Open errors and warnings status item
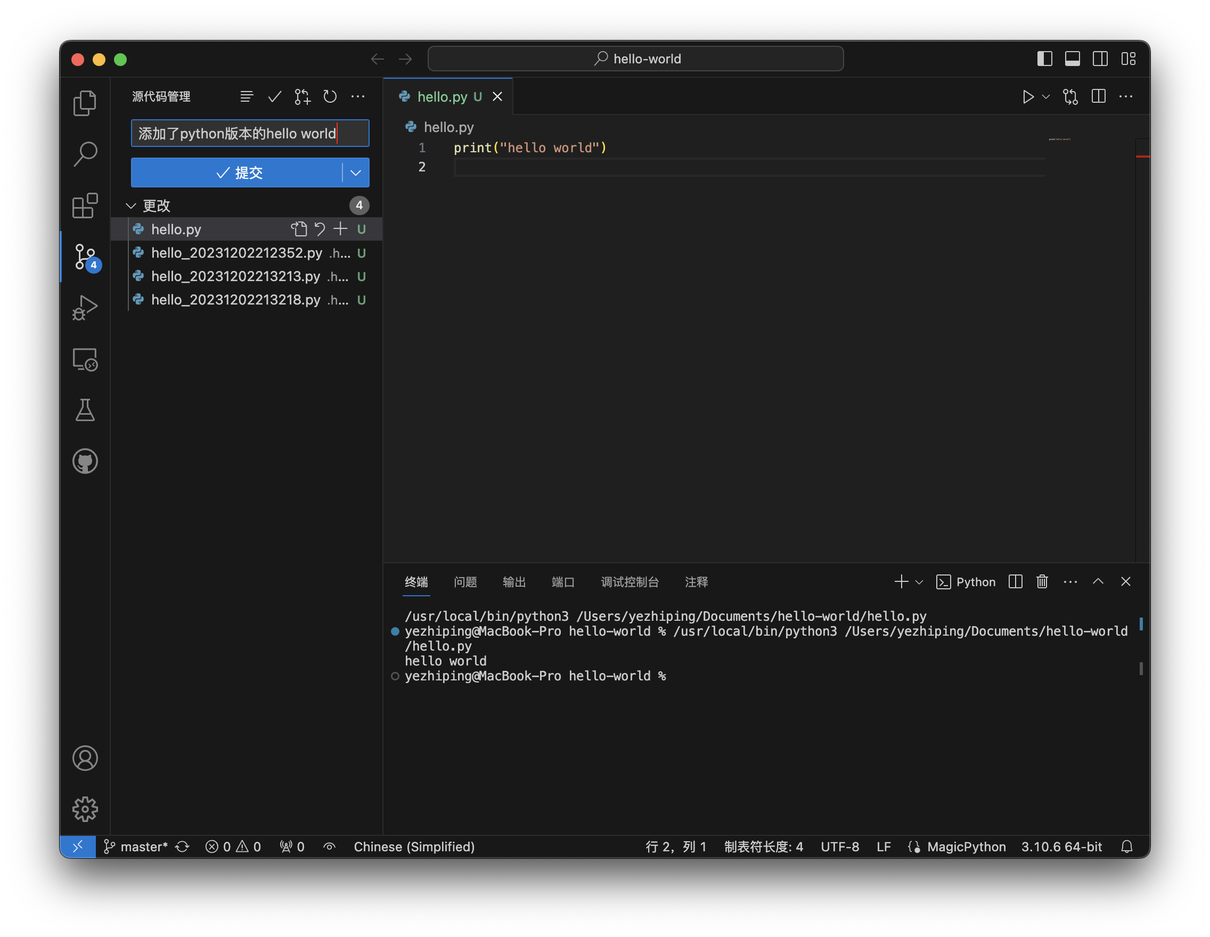1210x937 pixels. 233,846
